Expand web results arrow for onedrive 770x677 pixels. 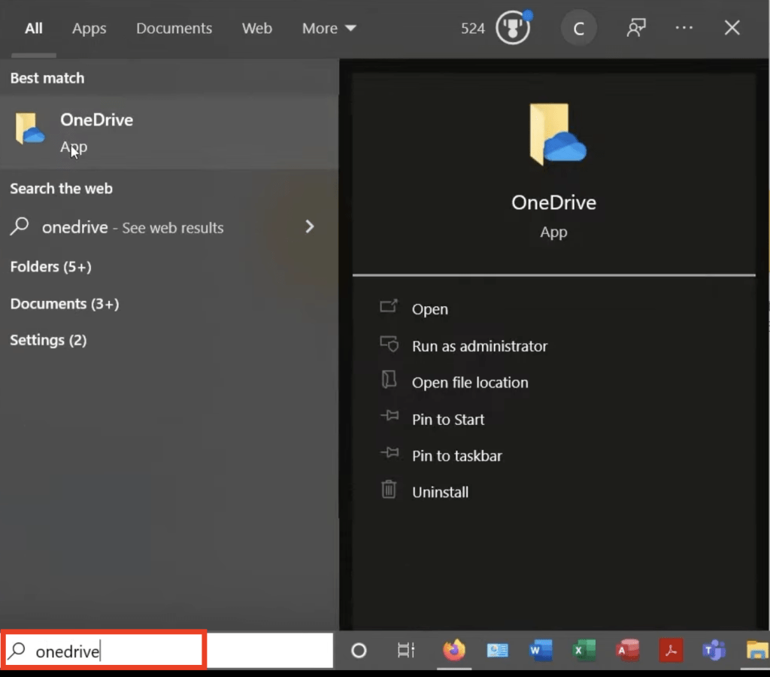pos(309,226)
